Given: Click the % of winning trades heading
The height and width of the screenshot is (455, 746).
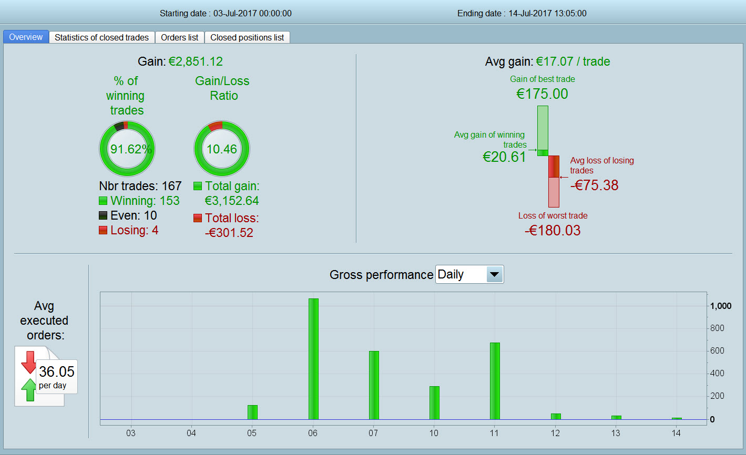Looking at the screenshot, I should click(x=126, y=96).
